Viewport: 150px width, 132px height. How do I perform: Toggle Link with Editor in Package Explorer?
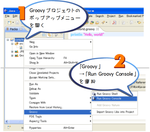coord(49,35)
